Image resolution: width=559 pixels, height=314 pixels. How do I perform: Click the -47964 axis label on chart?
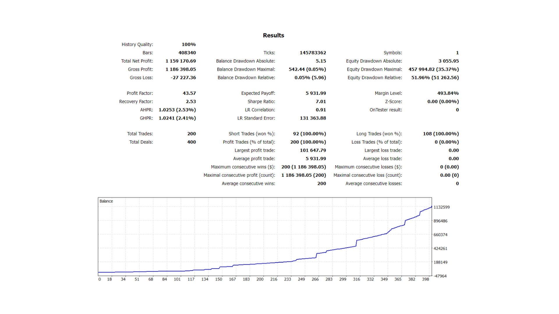click(440, 276)
